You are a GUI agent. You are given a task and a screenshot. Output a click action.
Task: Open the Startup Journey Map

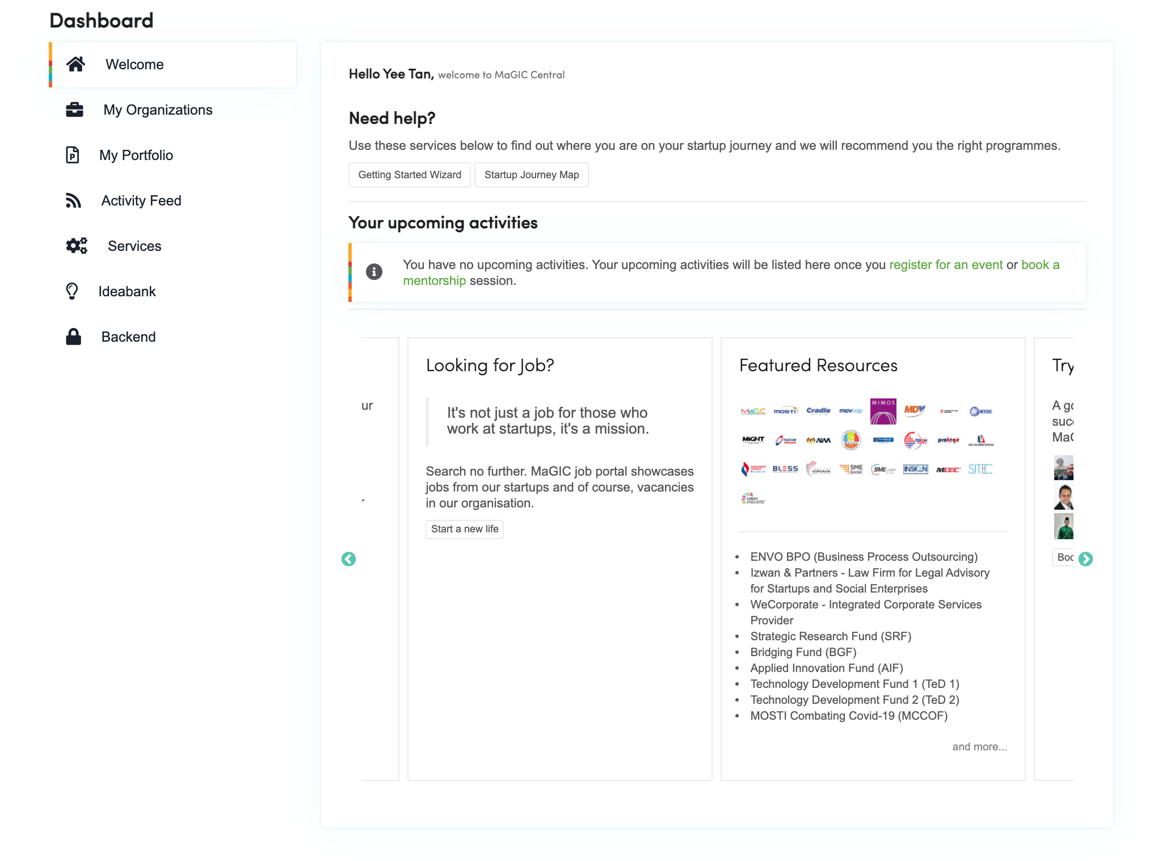click(x=532, y=175)
